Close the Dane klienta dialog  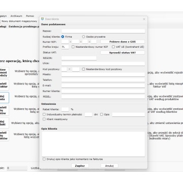(x=144, y=19)
